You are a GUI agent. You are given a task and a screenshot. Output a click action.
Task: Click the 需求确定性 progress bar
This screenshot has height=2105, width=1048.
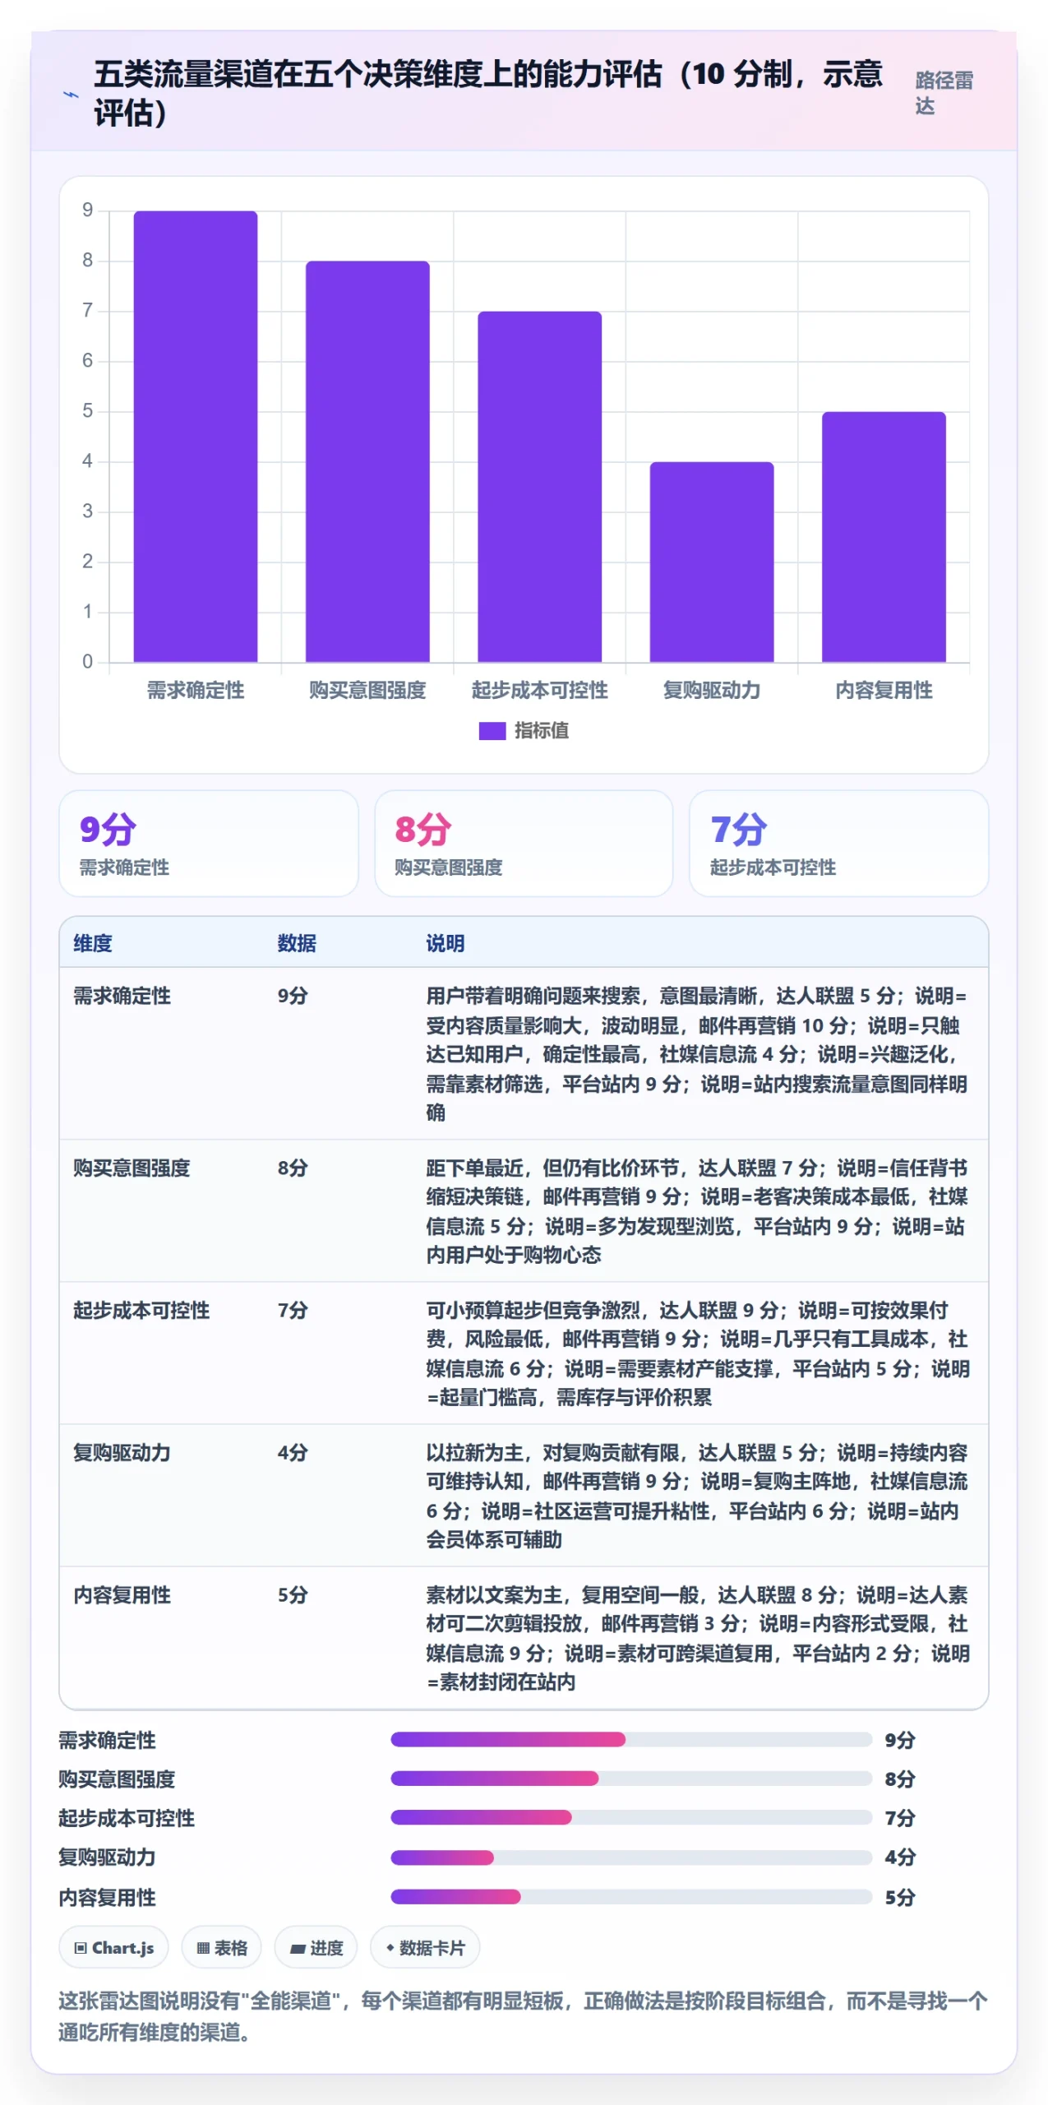coord(631,1739)
